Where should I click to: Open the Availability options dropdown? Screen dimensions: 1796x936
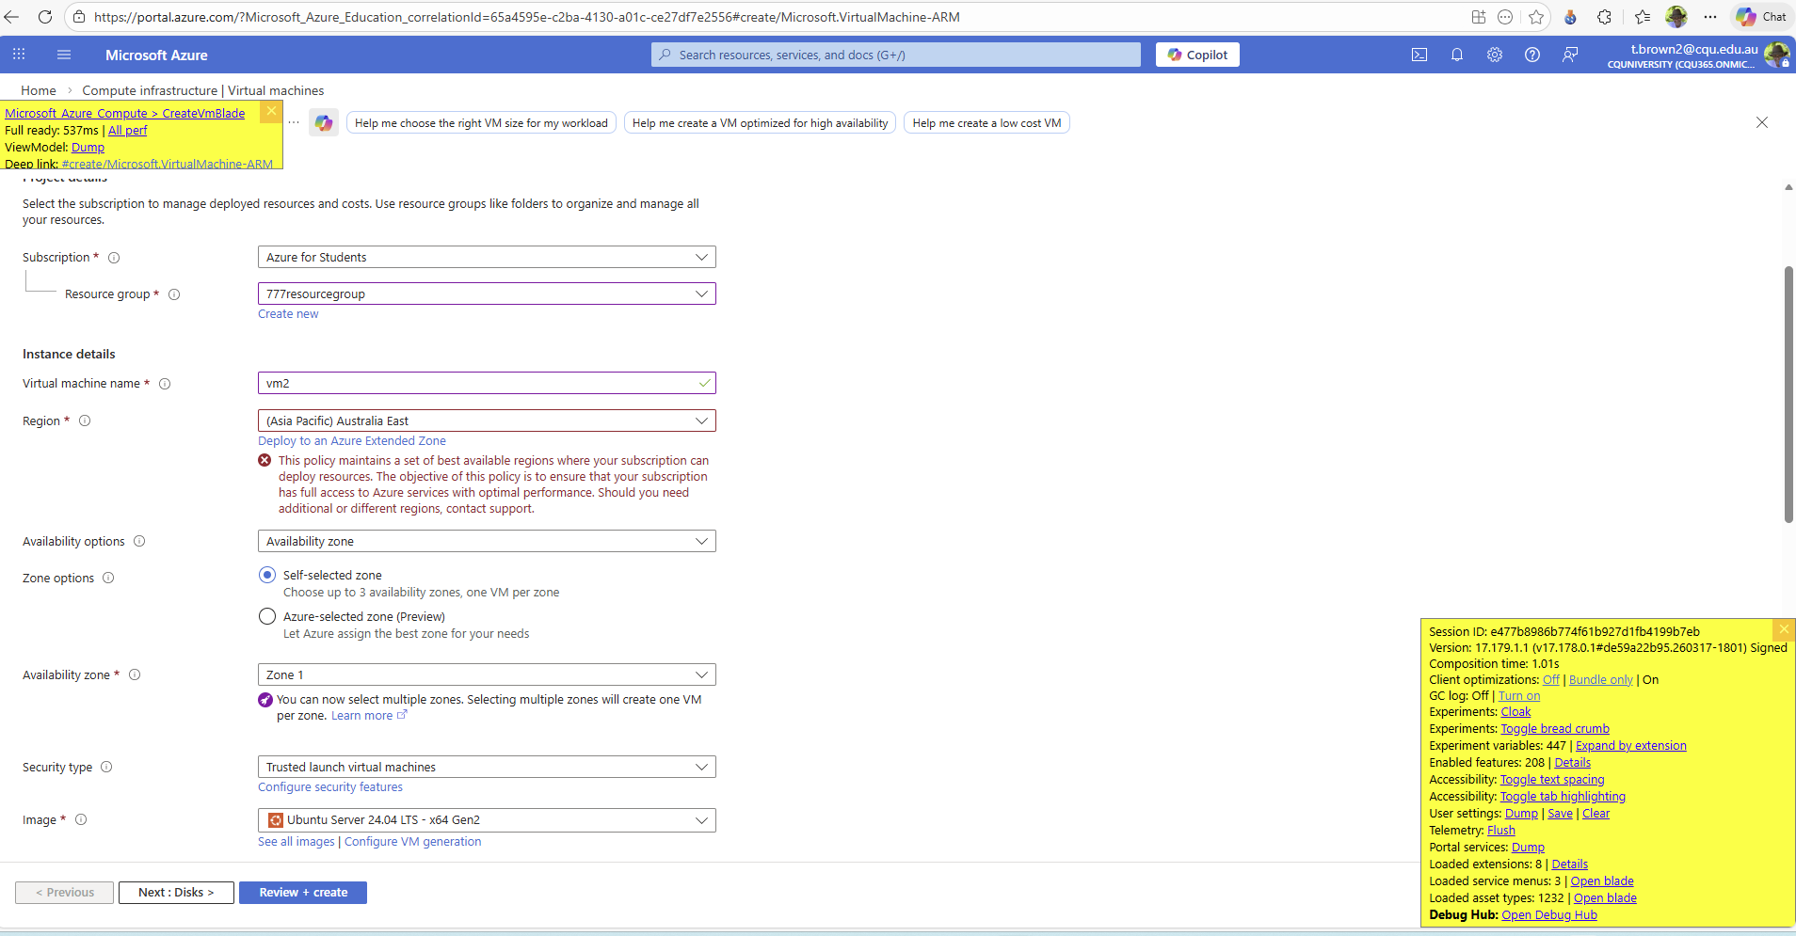point(487,541)
